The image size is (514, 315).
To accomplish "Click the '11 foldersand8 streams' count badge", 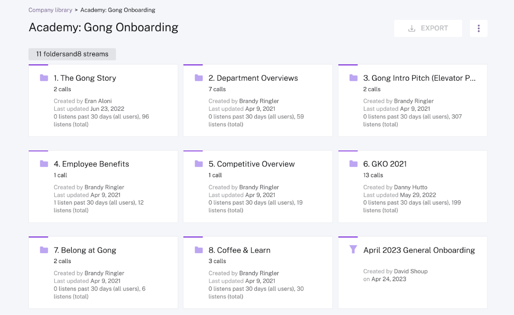I will 72,54.
